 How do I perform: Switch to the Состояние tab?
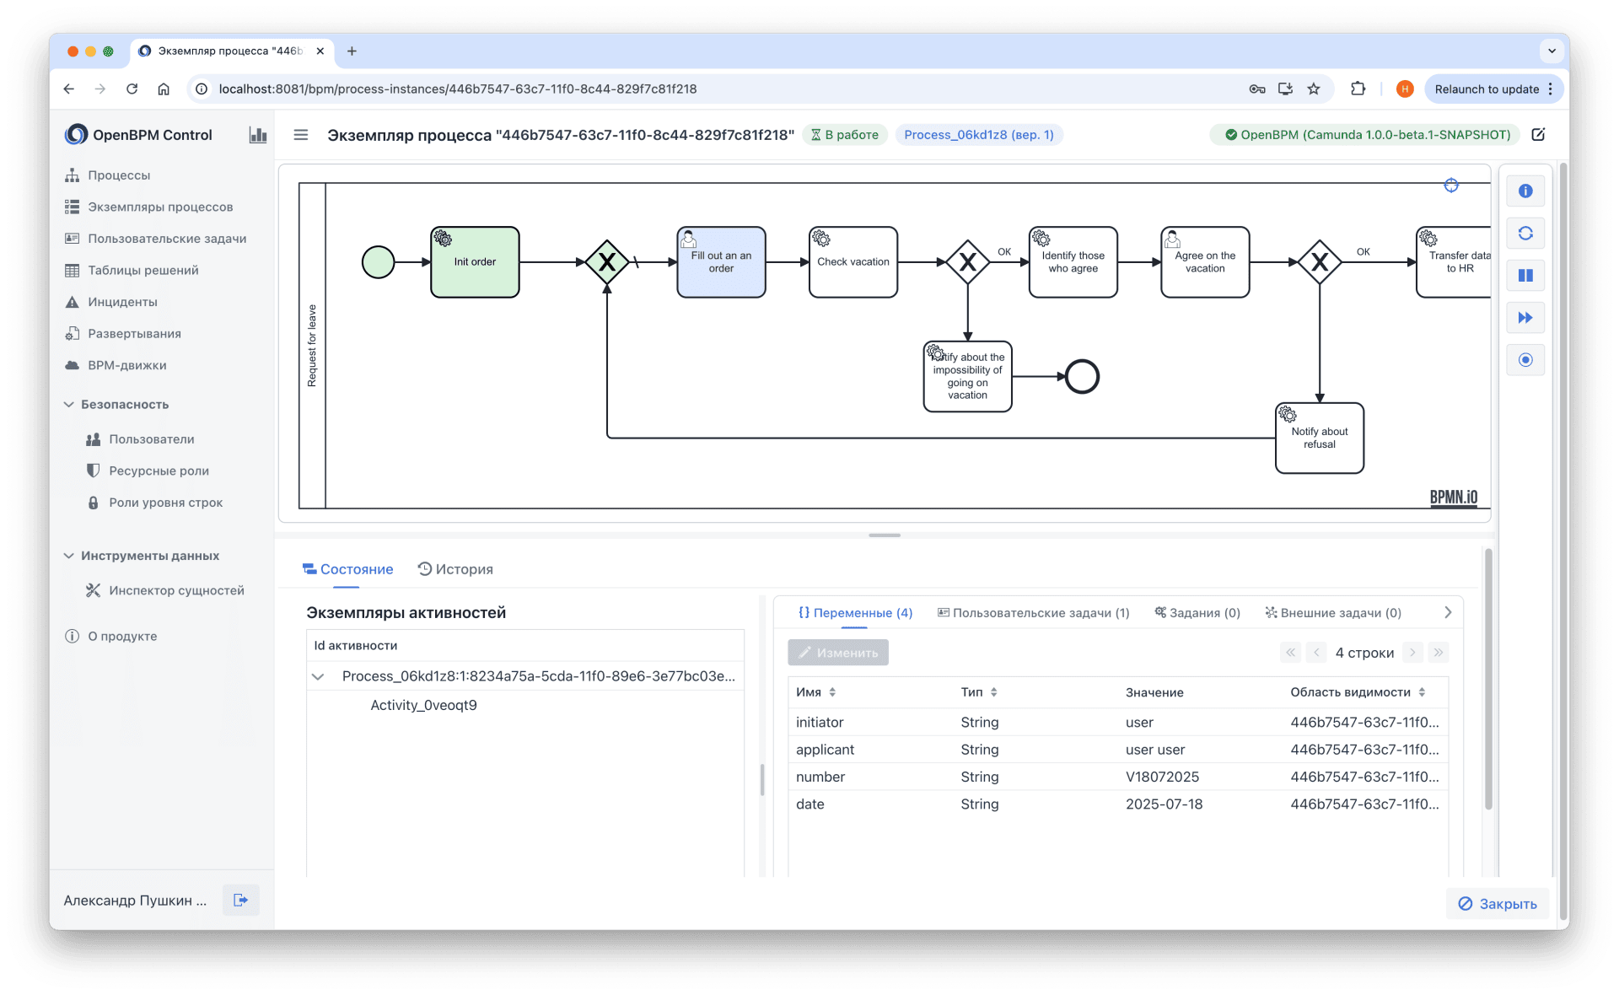[x=347, y=569]
